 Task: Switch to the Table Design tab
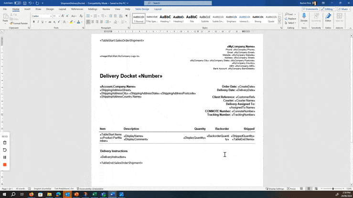click(x=142, y=9)
